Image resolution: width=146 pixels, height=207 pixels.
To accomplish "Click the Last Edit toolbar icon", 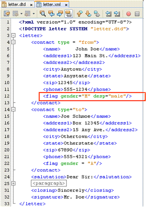I will point(7,14).
